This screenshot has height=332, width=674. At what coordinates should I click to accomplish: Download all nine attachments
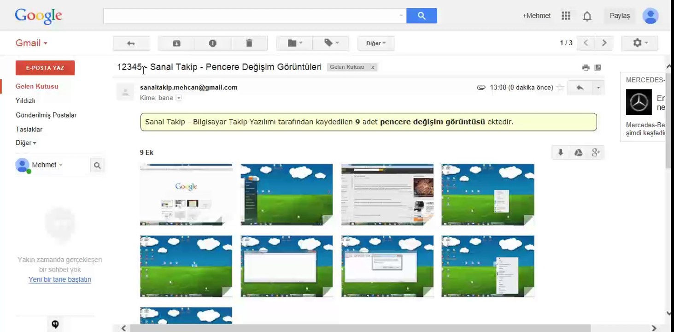(561, 153)
